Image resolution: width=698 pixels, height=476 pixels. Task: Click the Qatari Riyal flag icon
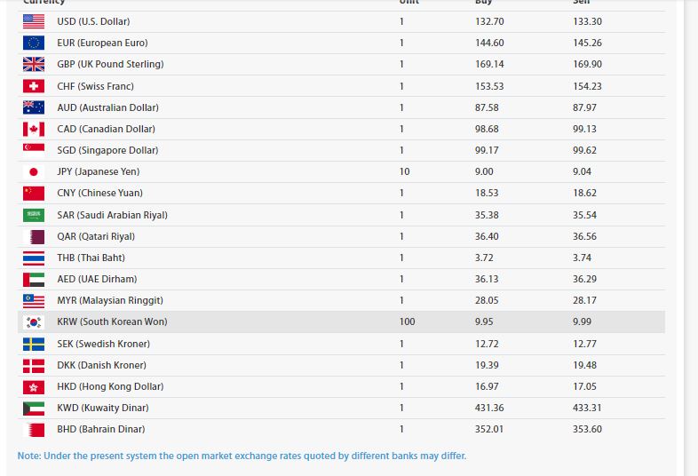pos(34,236)
